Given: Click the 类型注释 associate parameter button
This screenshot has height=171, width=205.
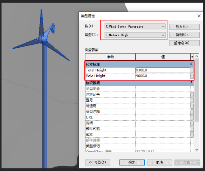Looking at the screenshot, I should click(x=192, y=112).
